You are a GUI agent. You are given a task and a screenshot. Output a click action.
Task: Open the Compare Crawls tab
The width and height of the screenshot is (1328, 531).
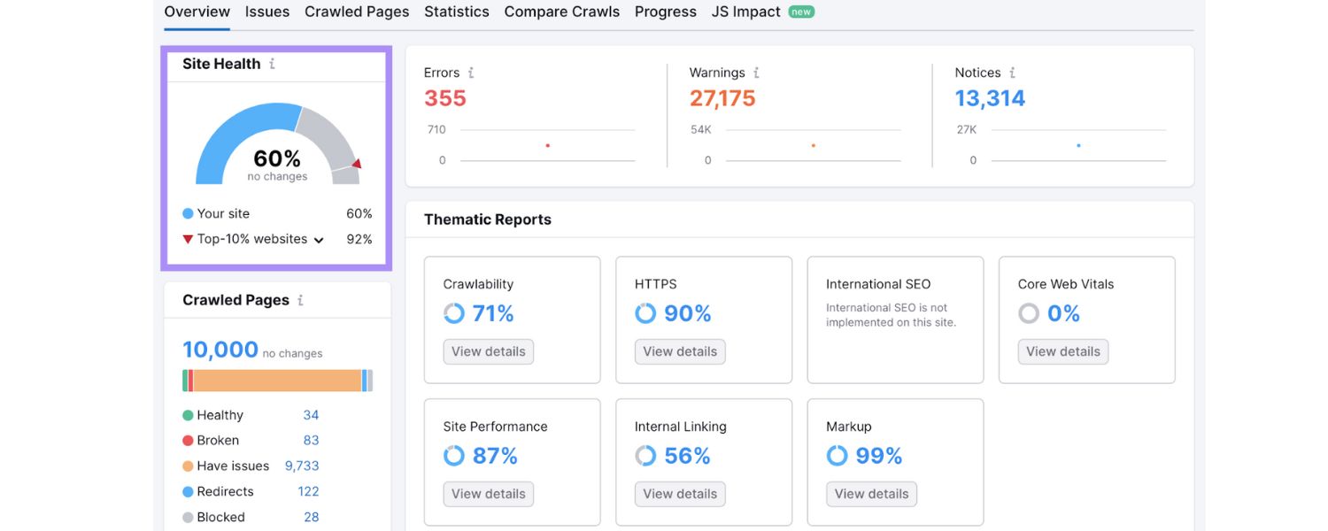click(x=561, y=12)
